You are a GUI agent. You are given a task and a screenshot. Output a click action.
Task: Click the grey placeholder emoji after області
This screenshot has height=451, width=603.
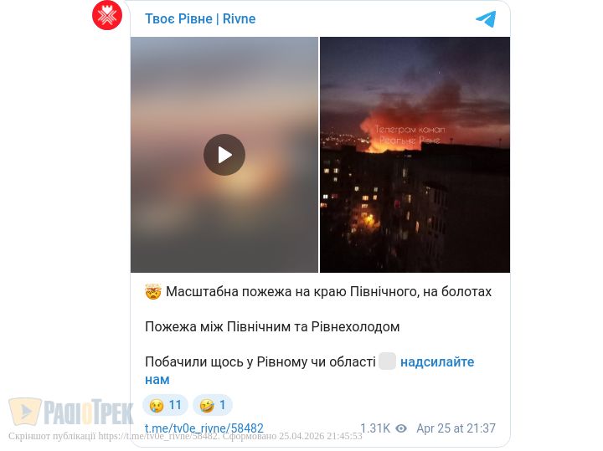pyautogui.click(x=387, y=361)
